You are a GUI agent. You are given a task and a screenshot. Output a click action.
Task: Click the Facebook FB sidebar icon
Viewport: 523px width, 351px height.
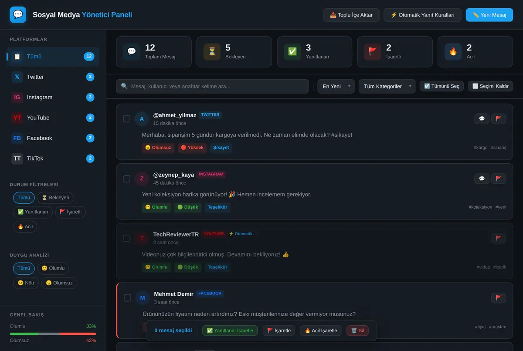(x=17, y=138)
